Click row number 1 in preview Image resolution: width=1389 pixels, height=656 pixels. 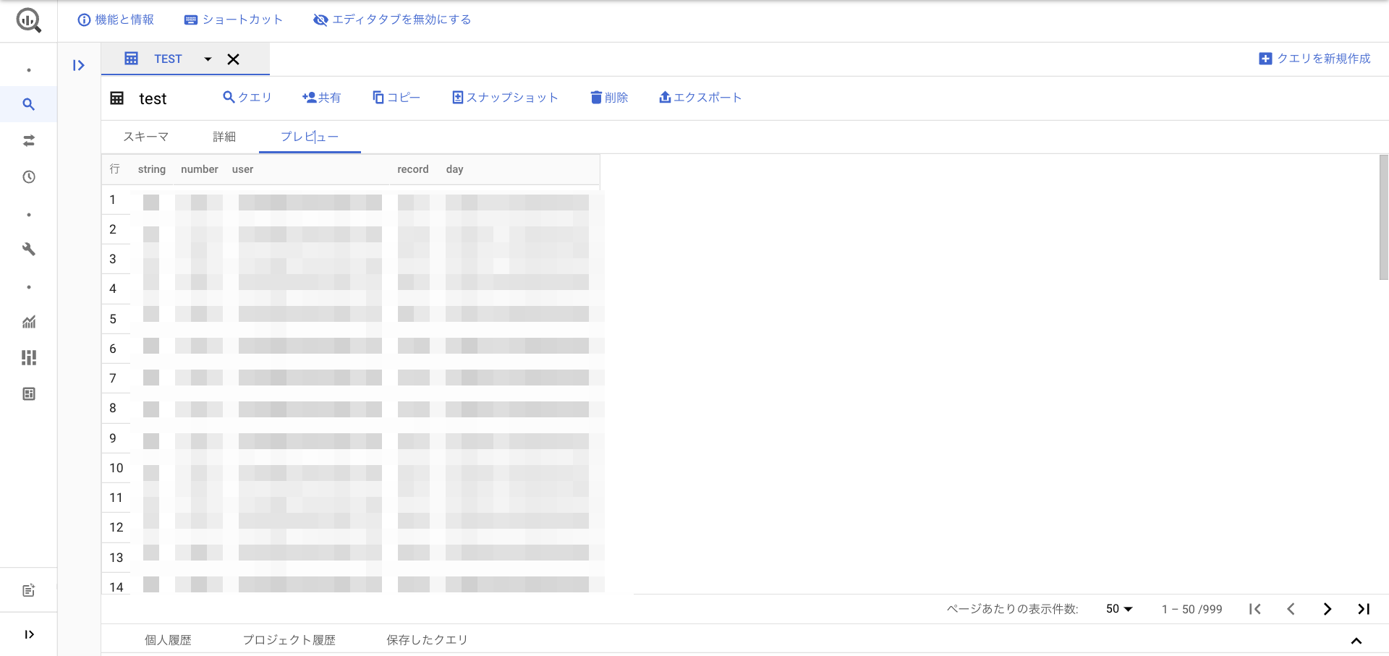[113, 200]
